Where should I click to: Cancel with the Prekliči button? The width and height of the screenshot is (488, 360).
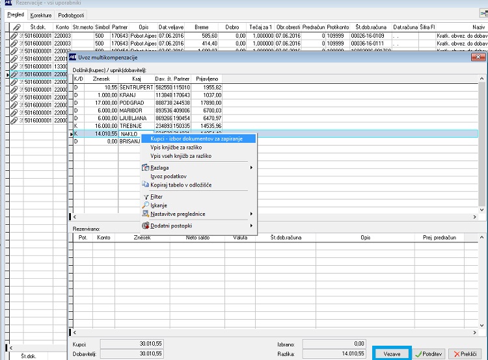(465, 354)
